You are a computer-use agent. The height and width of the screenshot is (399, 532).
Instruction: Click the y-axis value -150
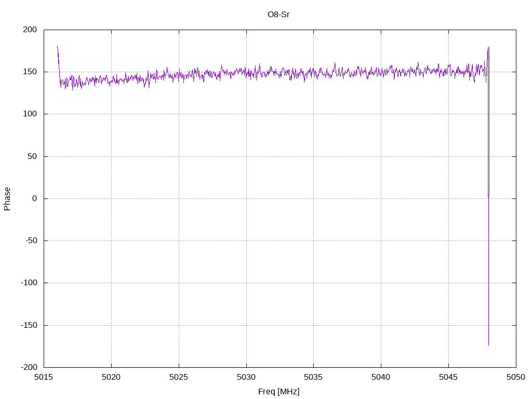tap(29, 325)
